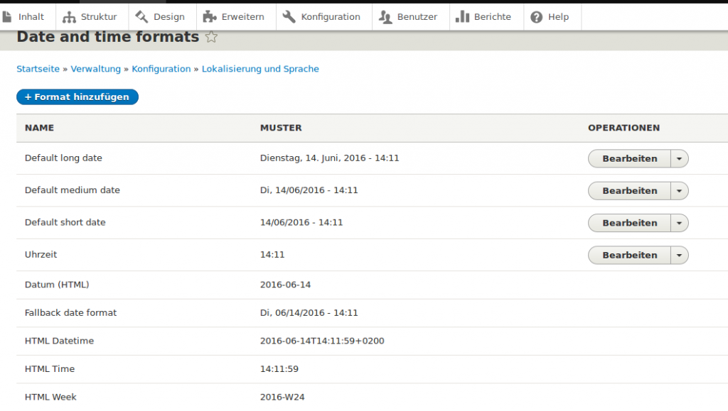
Task: Click the Design brush icon
Action: click(x=141, y=16)
